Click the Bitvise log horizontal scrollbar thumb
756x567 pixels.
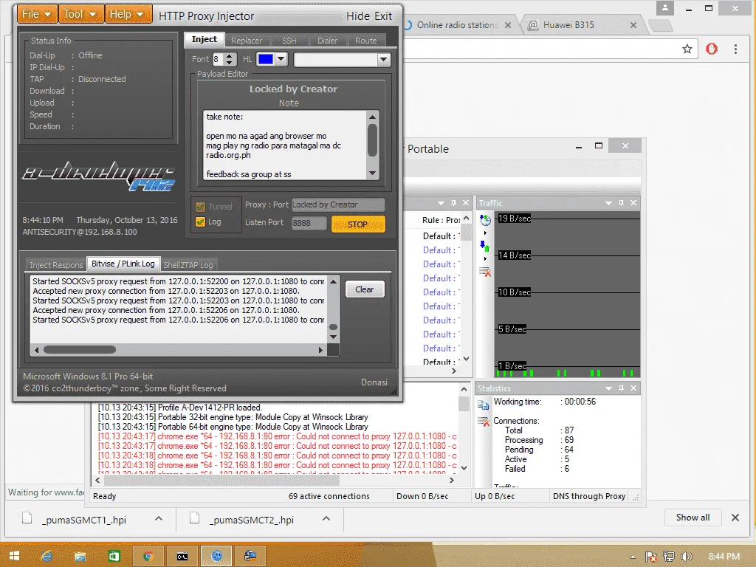pyautogui.click(x=79, y=349)
